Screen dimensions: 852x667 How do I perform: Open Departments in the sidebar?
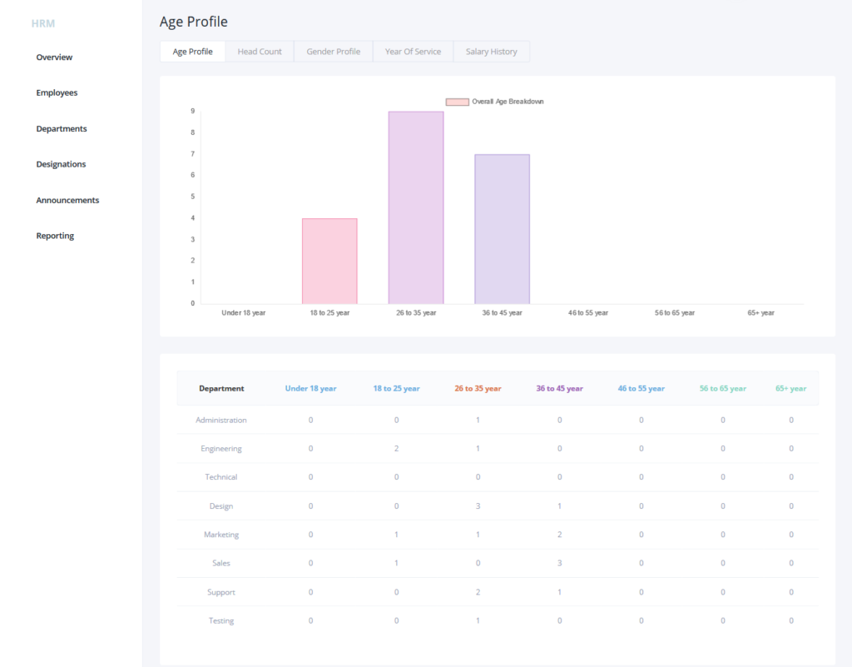62,129
